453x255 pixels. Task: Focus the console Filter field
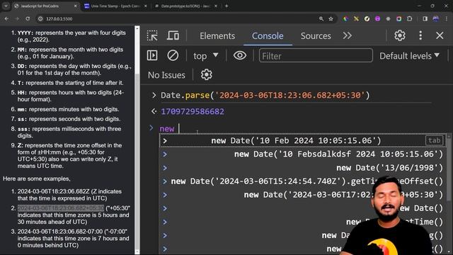316,55
